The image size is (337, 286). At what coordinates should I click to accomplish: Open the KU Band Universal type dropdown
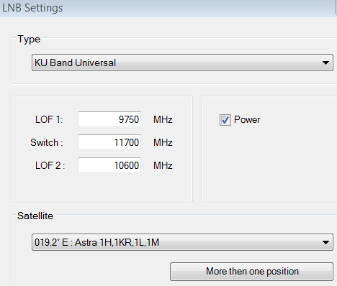(182, 63)
